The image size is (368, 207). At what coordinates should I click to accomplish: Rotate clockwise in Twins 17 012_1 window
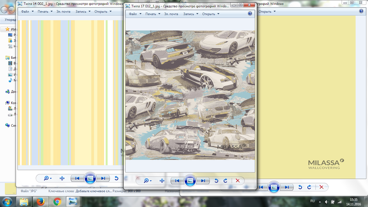pos(226,181)
